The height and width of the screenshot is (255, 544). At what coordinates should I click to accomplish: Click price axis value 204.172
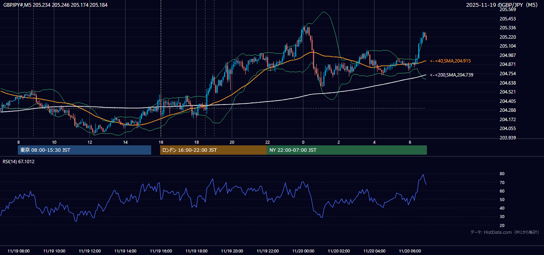coord(507,119)
